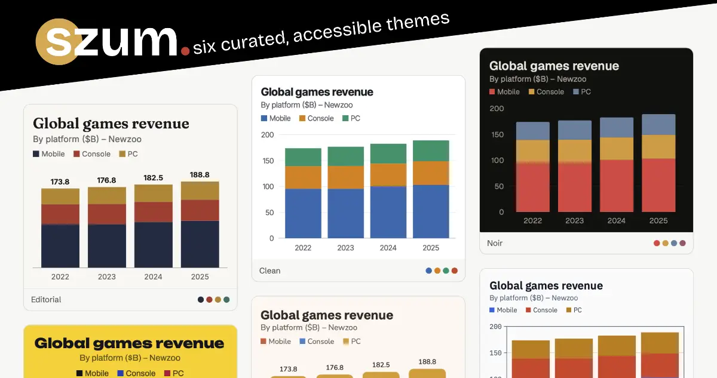Click six curated, accessible themes tagline
The height and width of the screenshot is (378, 717).
321,33
